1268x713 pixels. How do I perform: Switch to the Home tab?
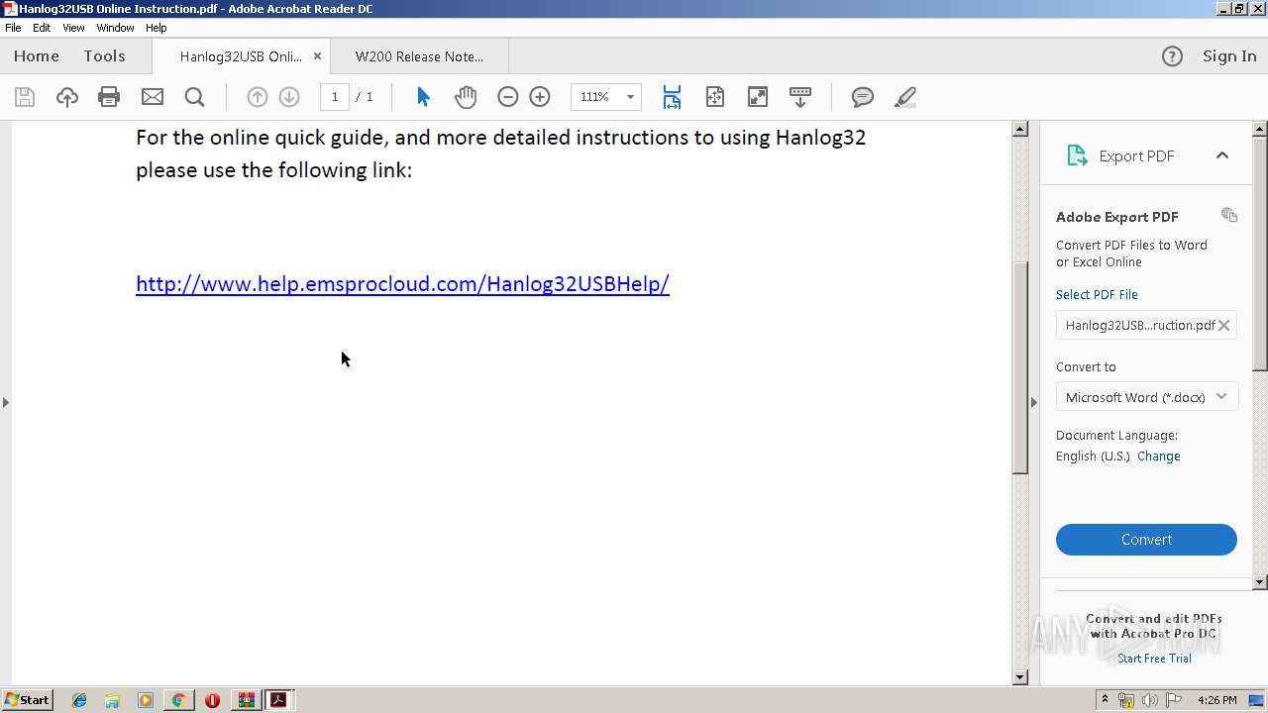(37, 56)
